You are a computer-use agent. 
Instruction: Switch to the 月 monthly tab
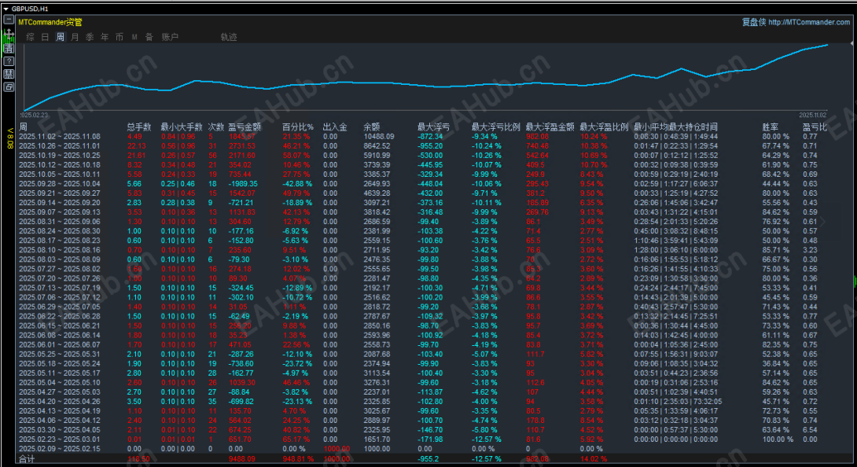point(75,37)
